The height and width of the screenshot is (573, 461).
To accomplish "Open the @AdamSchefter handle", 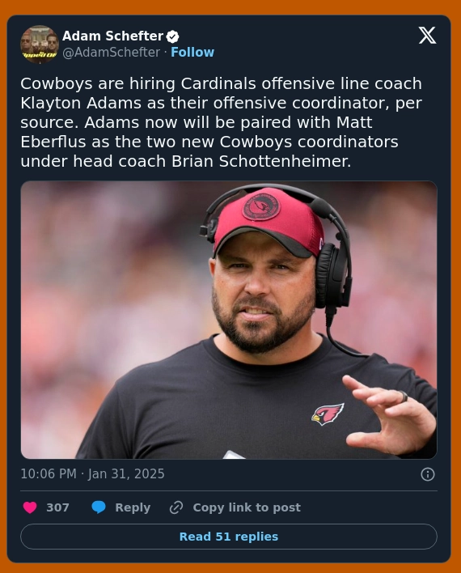I will pos(112,53).
